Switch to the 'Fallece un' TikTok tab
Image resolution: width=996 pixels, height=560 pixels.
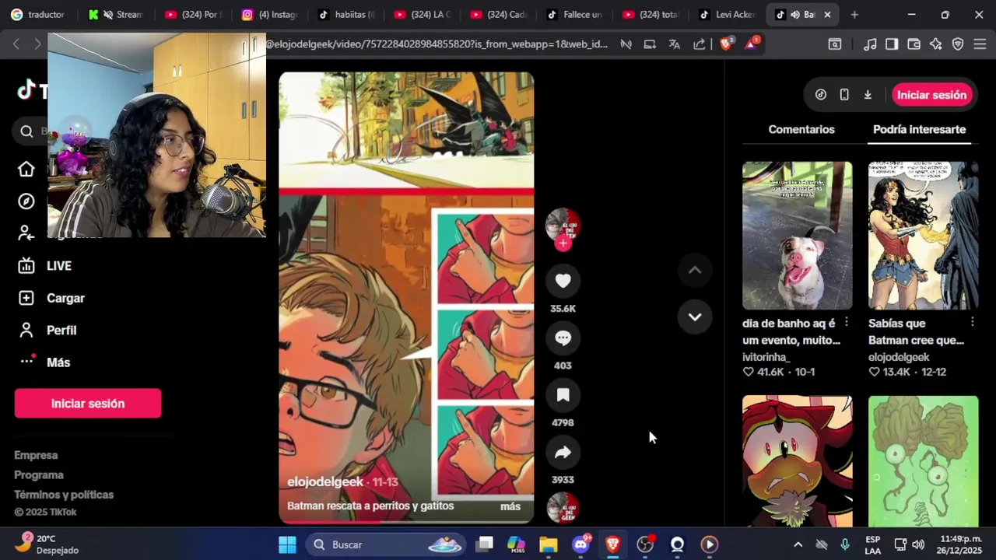(576, 15)
